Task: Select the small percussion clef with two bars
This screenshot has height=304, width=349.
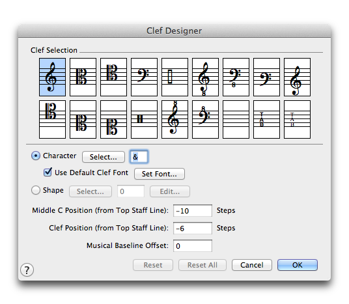Action: tap(145, 119)
